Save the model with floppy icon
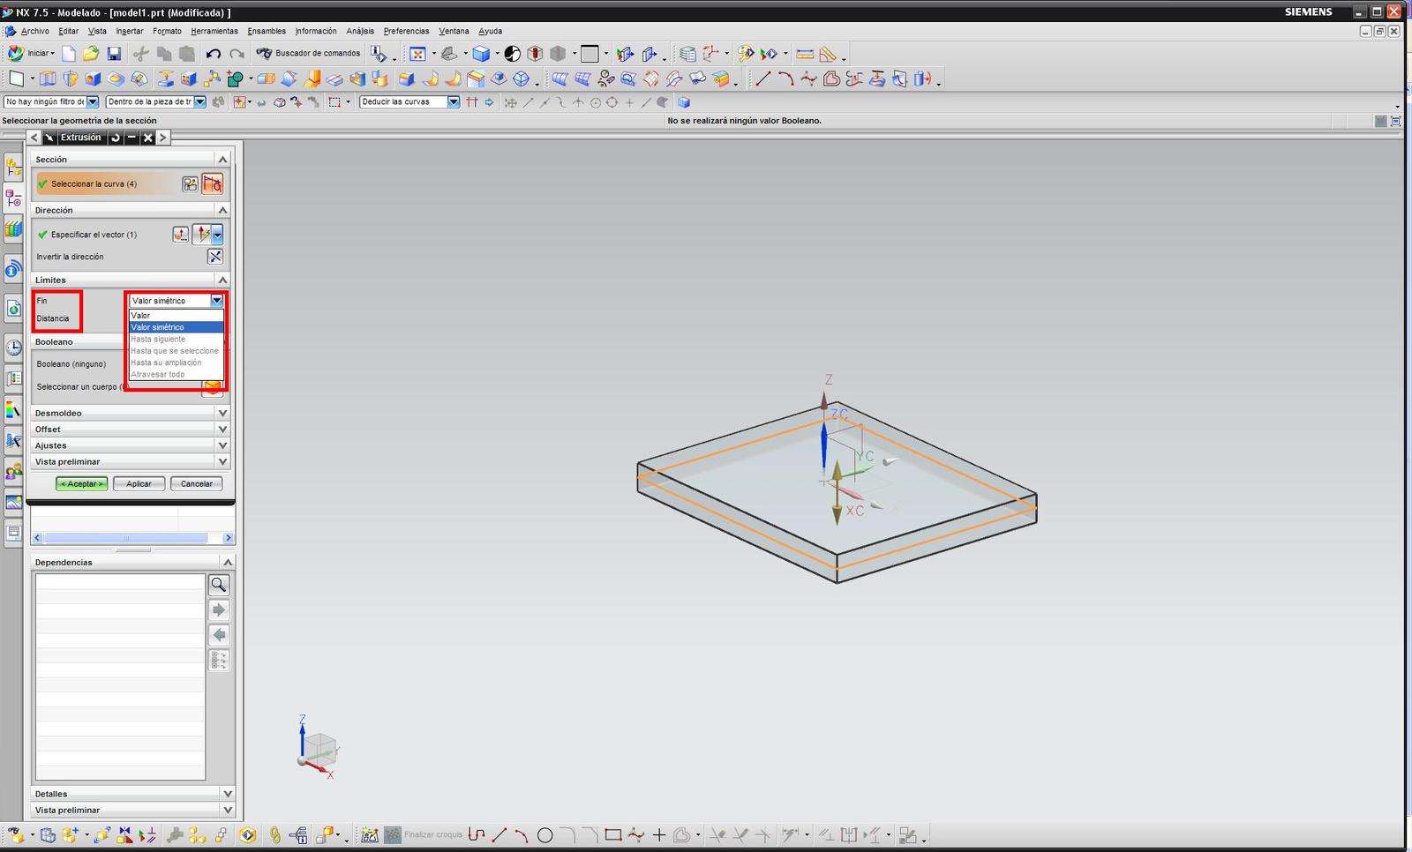Viewport: 1412px width, 852px height. (114, 54)
